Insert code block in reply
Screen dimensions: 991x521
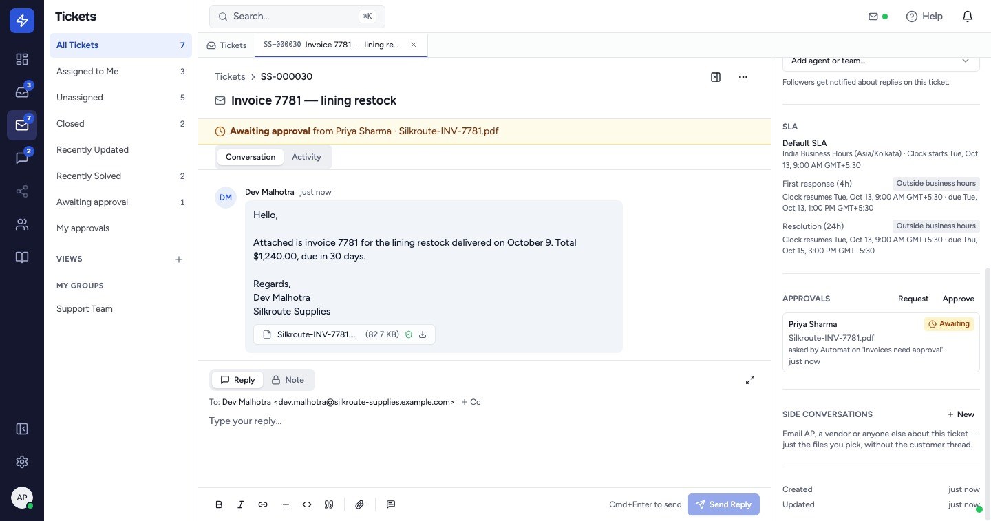click(x=307, y=504)
